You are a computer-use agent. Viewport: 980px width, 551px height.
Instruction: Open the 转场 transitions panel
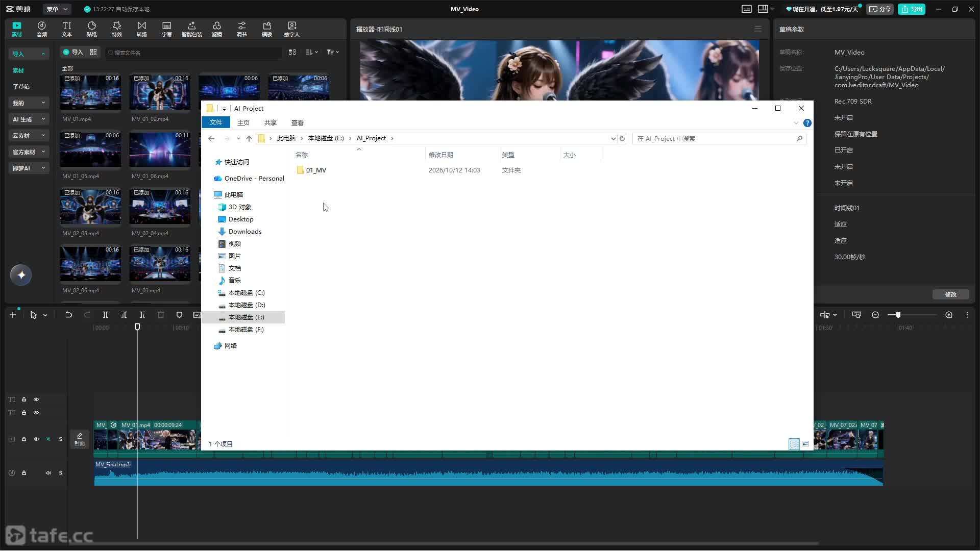[142, 29]
